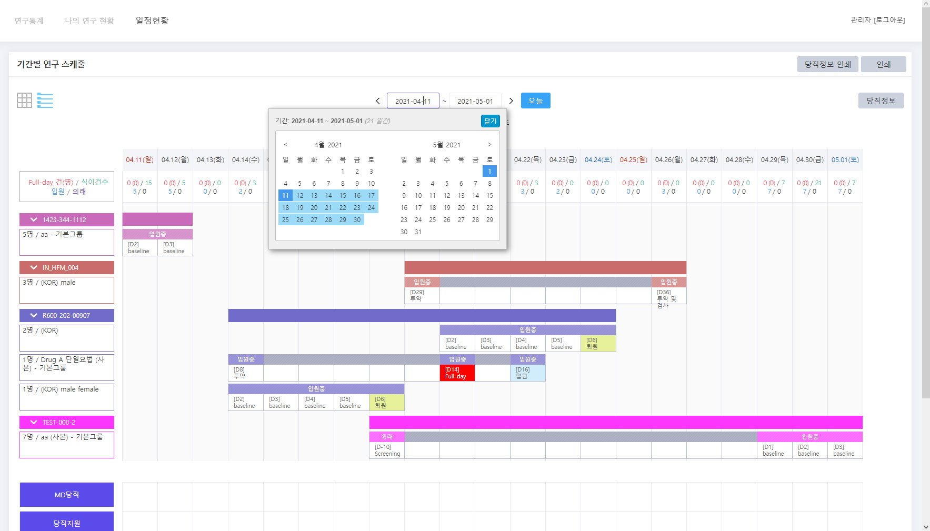Collapse the IN_HFM_004 study group

tap(34, 268)
